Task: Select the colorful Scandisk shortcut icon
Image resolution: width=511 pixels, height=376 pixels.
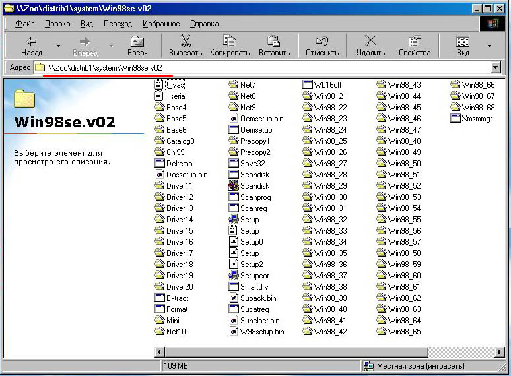Action: tap(233, 186)
